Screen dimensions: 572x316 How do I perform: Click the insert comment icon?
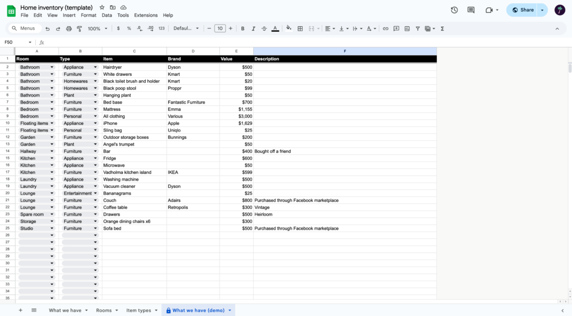396,28
